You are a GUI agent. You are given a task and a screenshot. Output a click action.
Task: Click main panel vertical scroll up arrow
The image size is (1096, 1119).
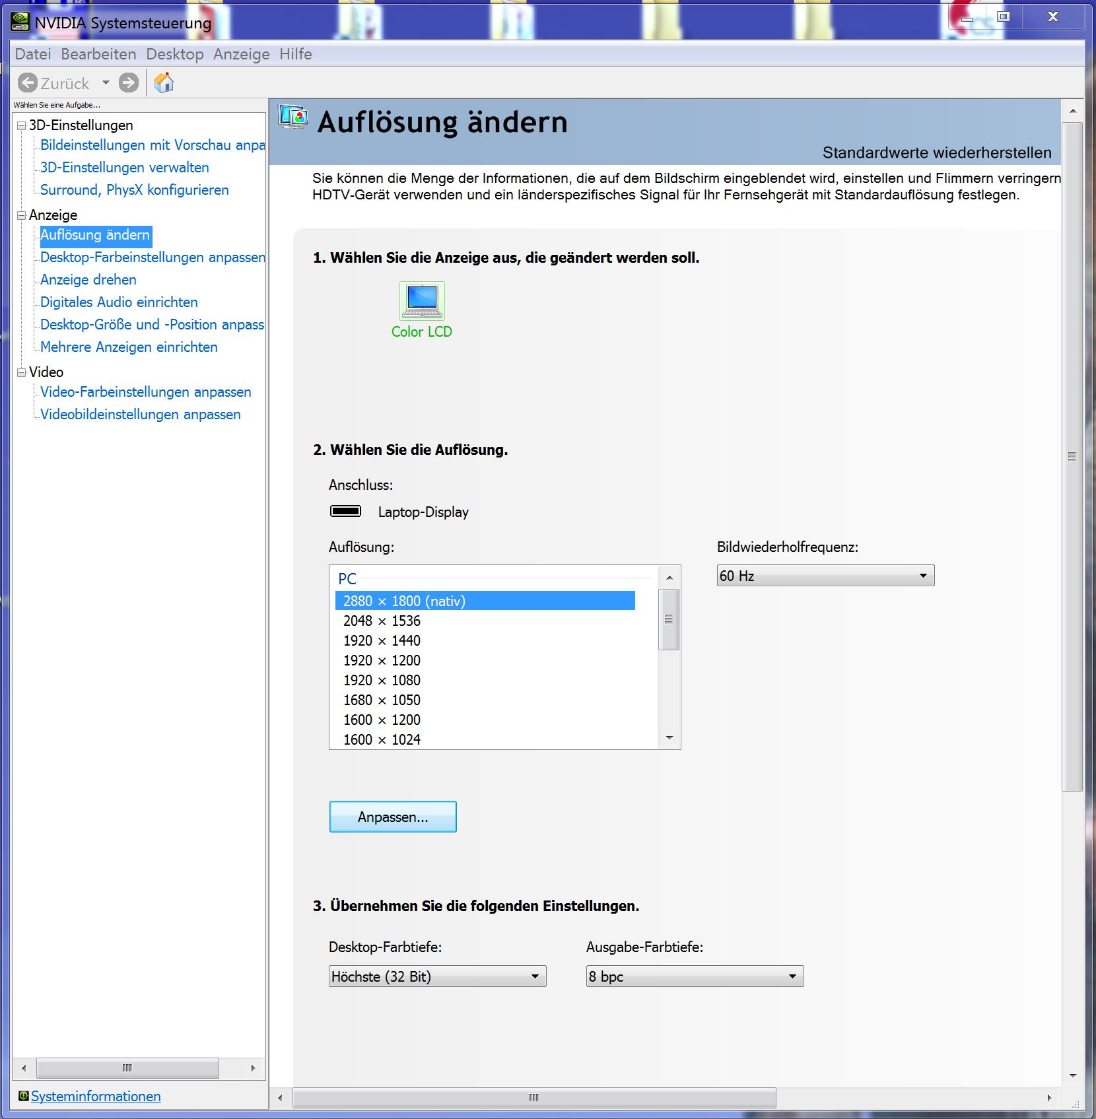1073,111
